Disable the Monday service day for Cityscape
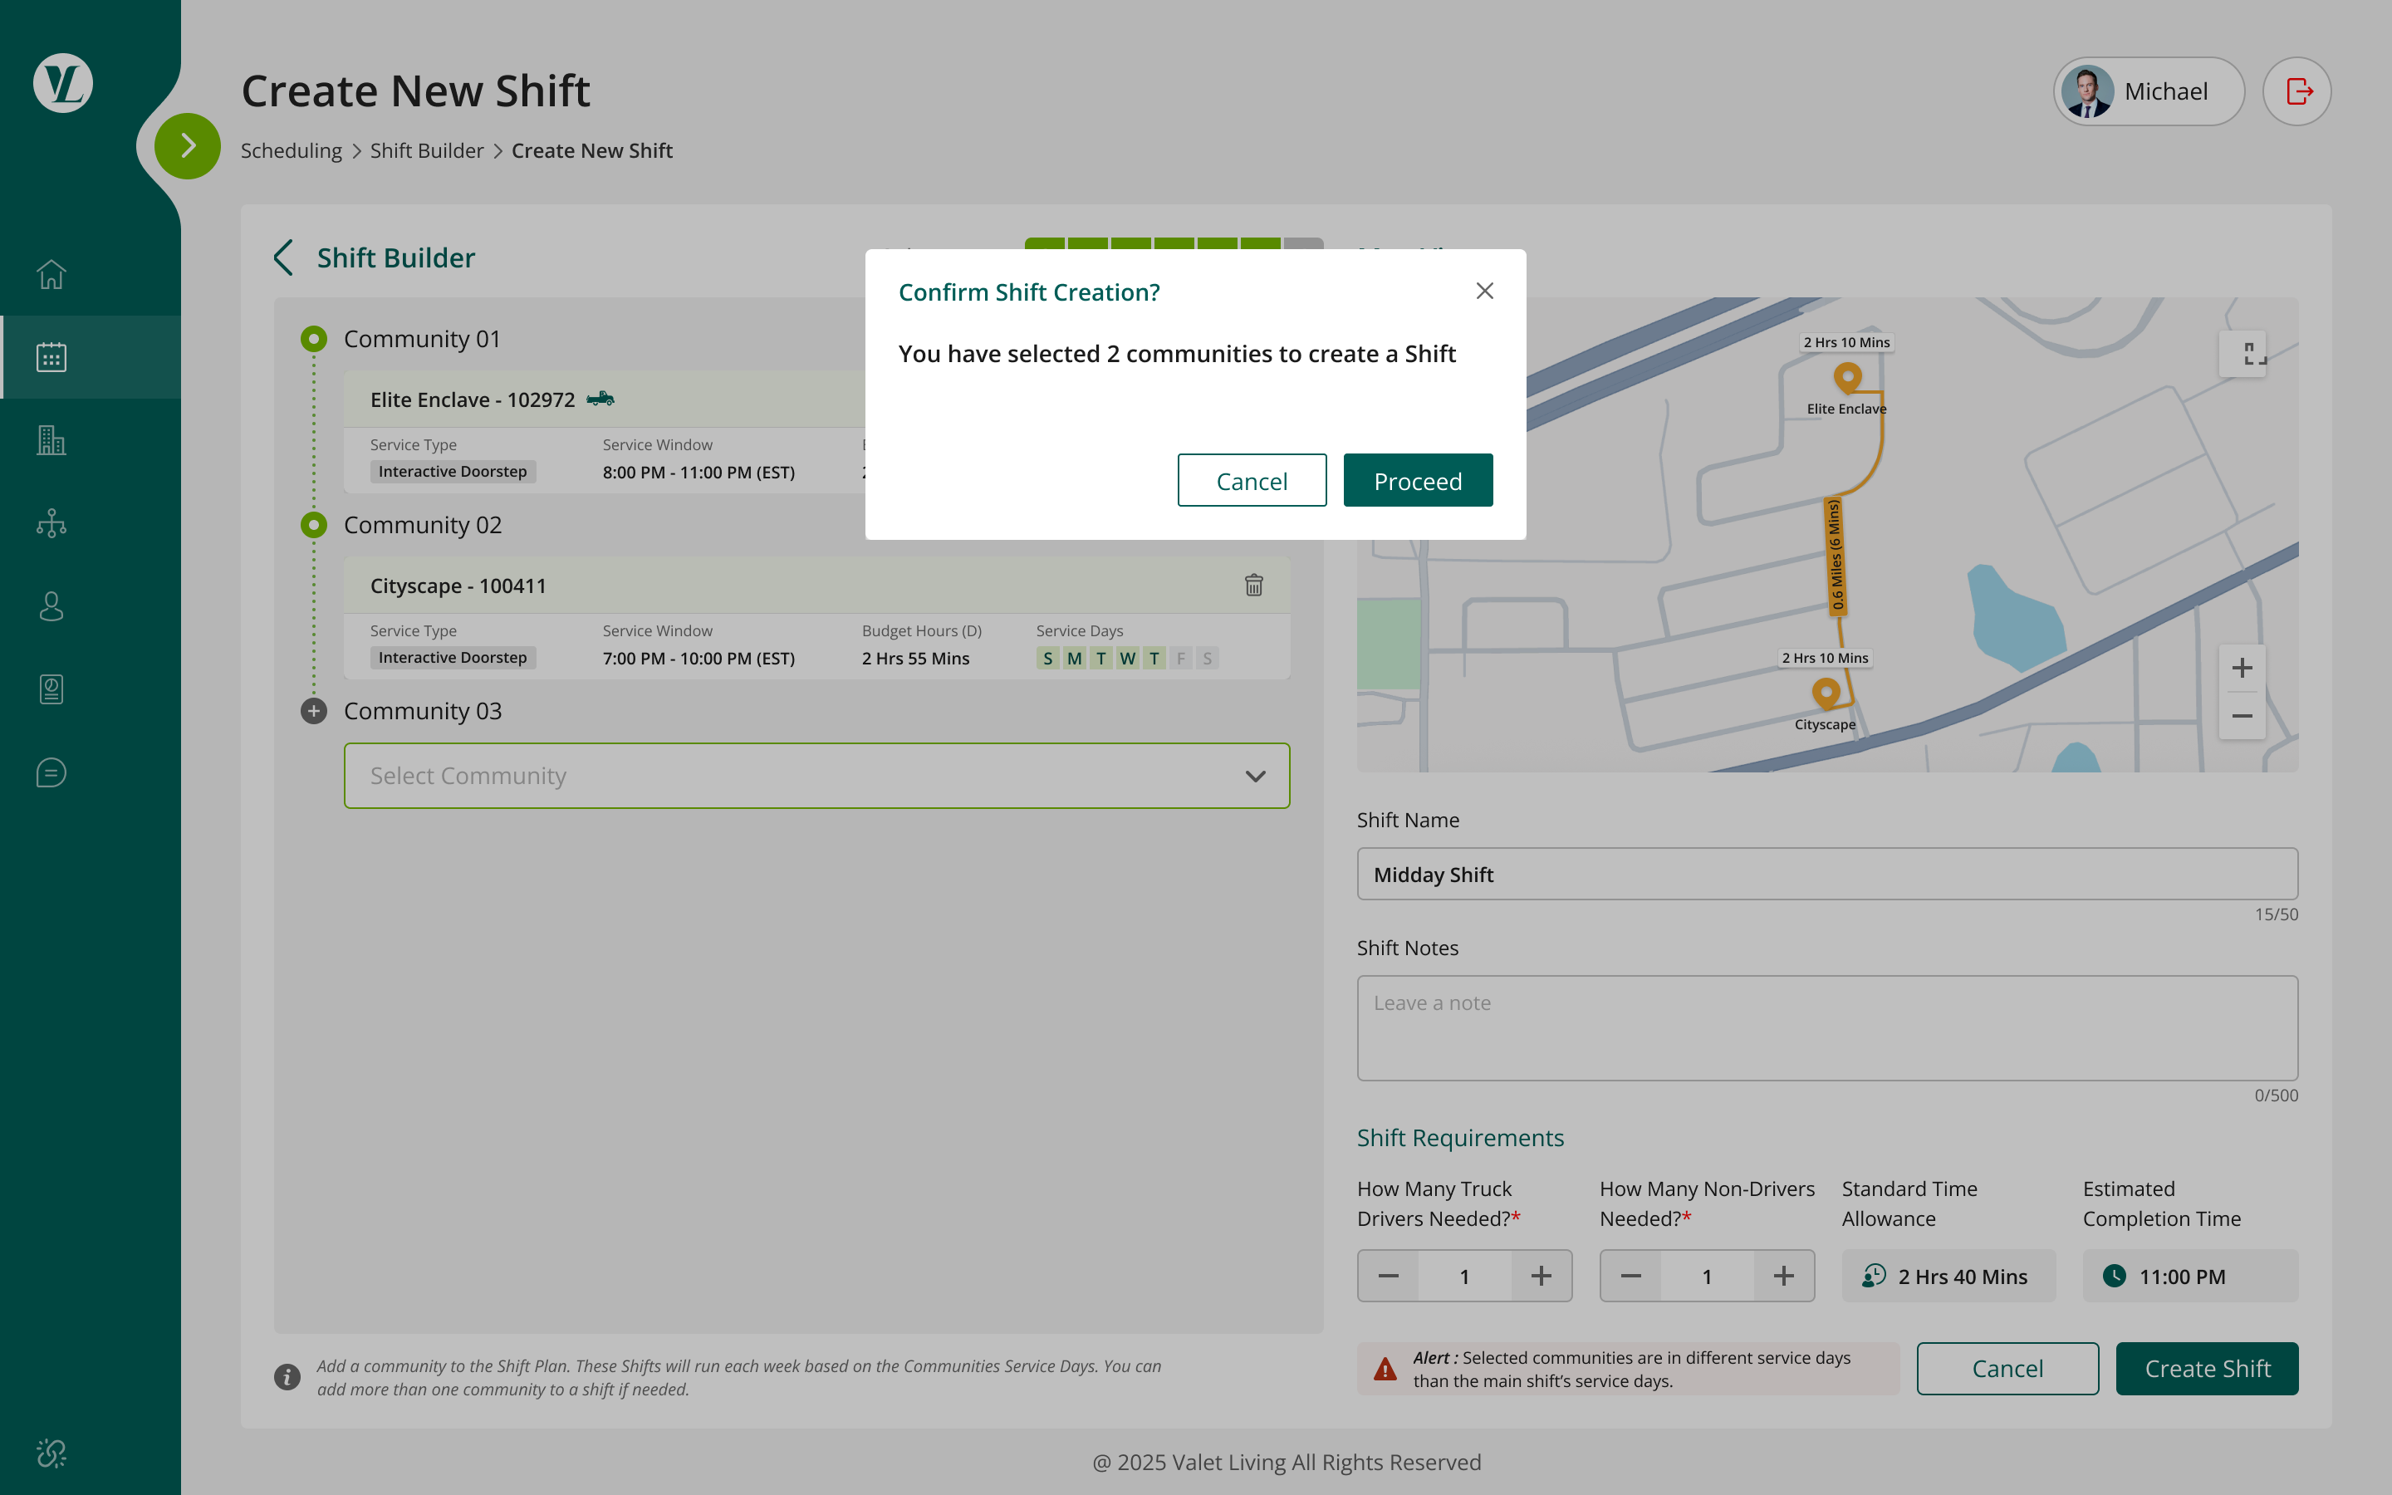Image resolution: width=2392 pixels, height=1495 pixels. (1075, 658)
